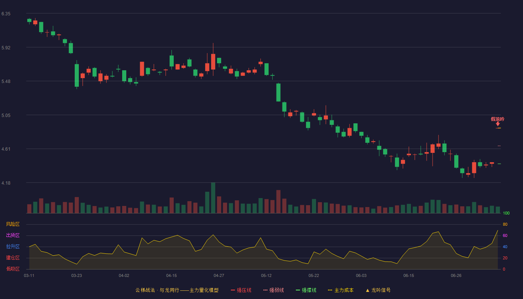Click the blue 40 indicator scale value
Viewport: 523px width, 299px height.
click(505, 247)
